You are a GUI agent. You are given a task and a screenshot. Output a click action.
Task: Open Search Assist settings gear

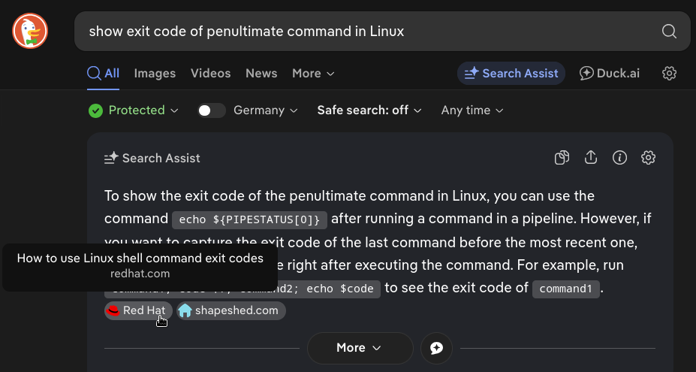point(649,158)
